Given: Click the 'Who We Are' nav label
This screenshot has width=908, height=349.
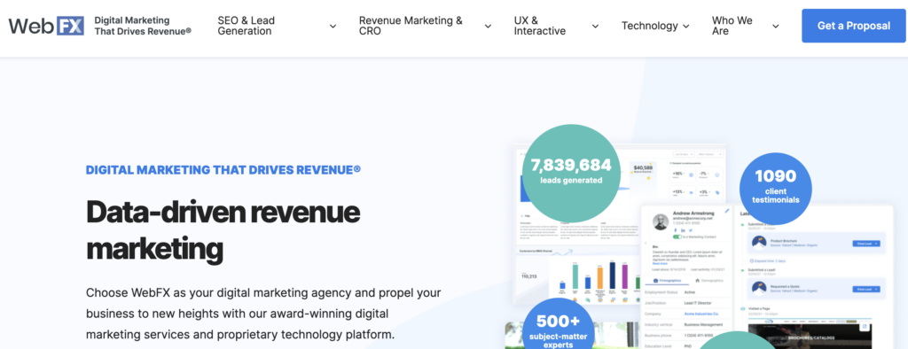Looking at the screenshot, I should click(x=732, y=26).
